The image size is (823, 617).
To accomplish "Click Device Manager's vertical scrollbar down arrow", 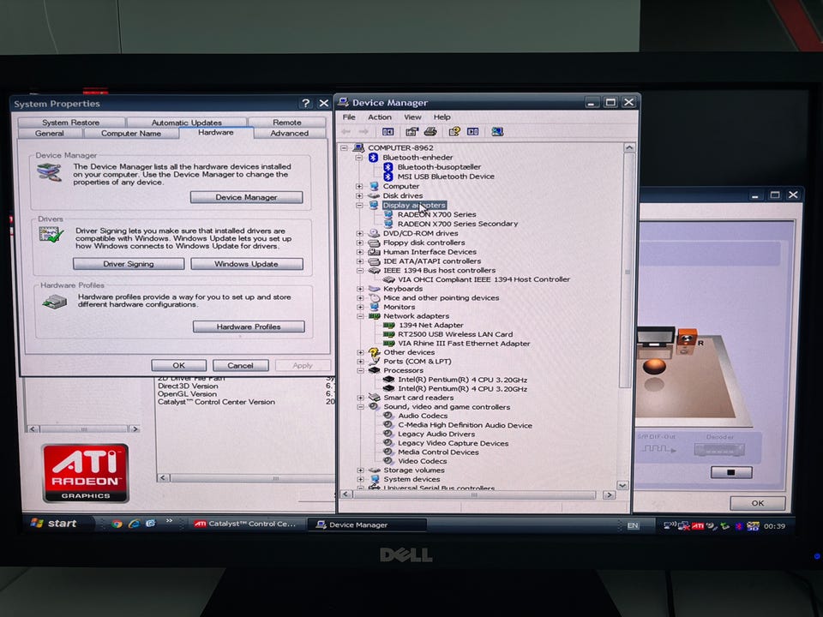I will coord(622,485).
